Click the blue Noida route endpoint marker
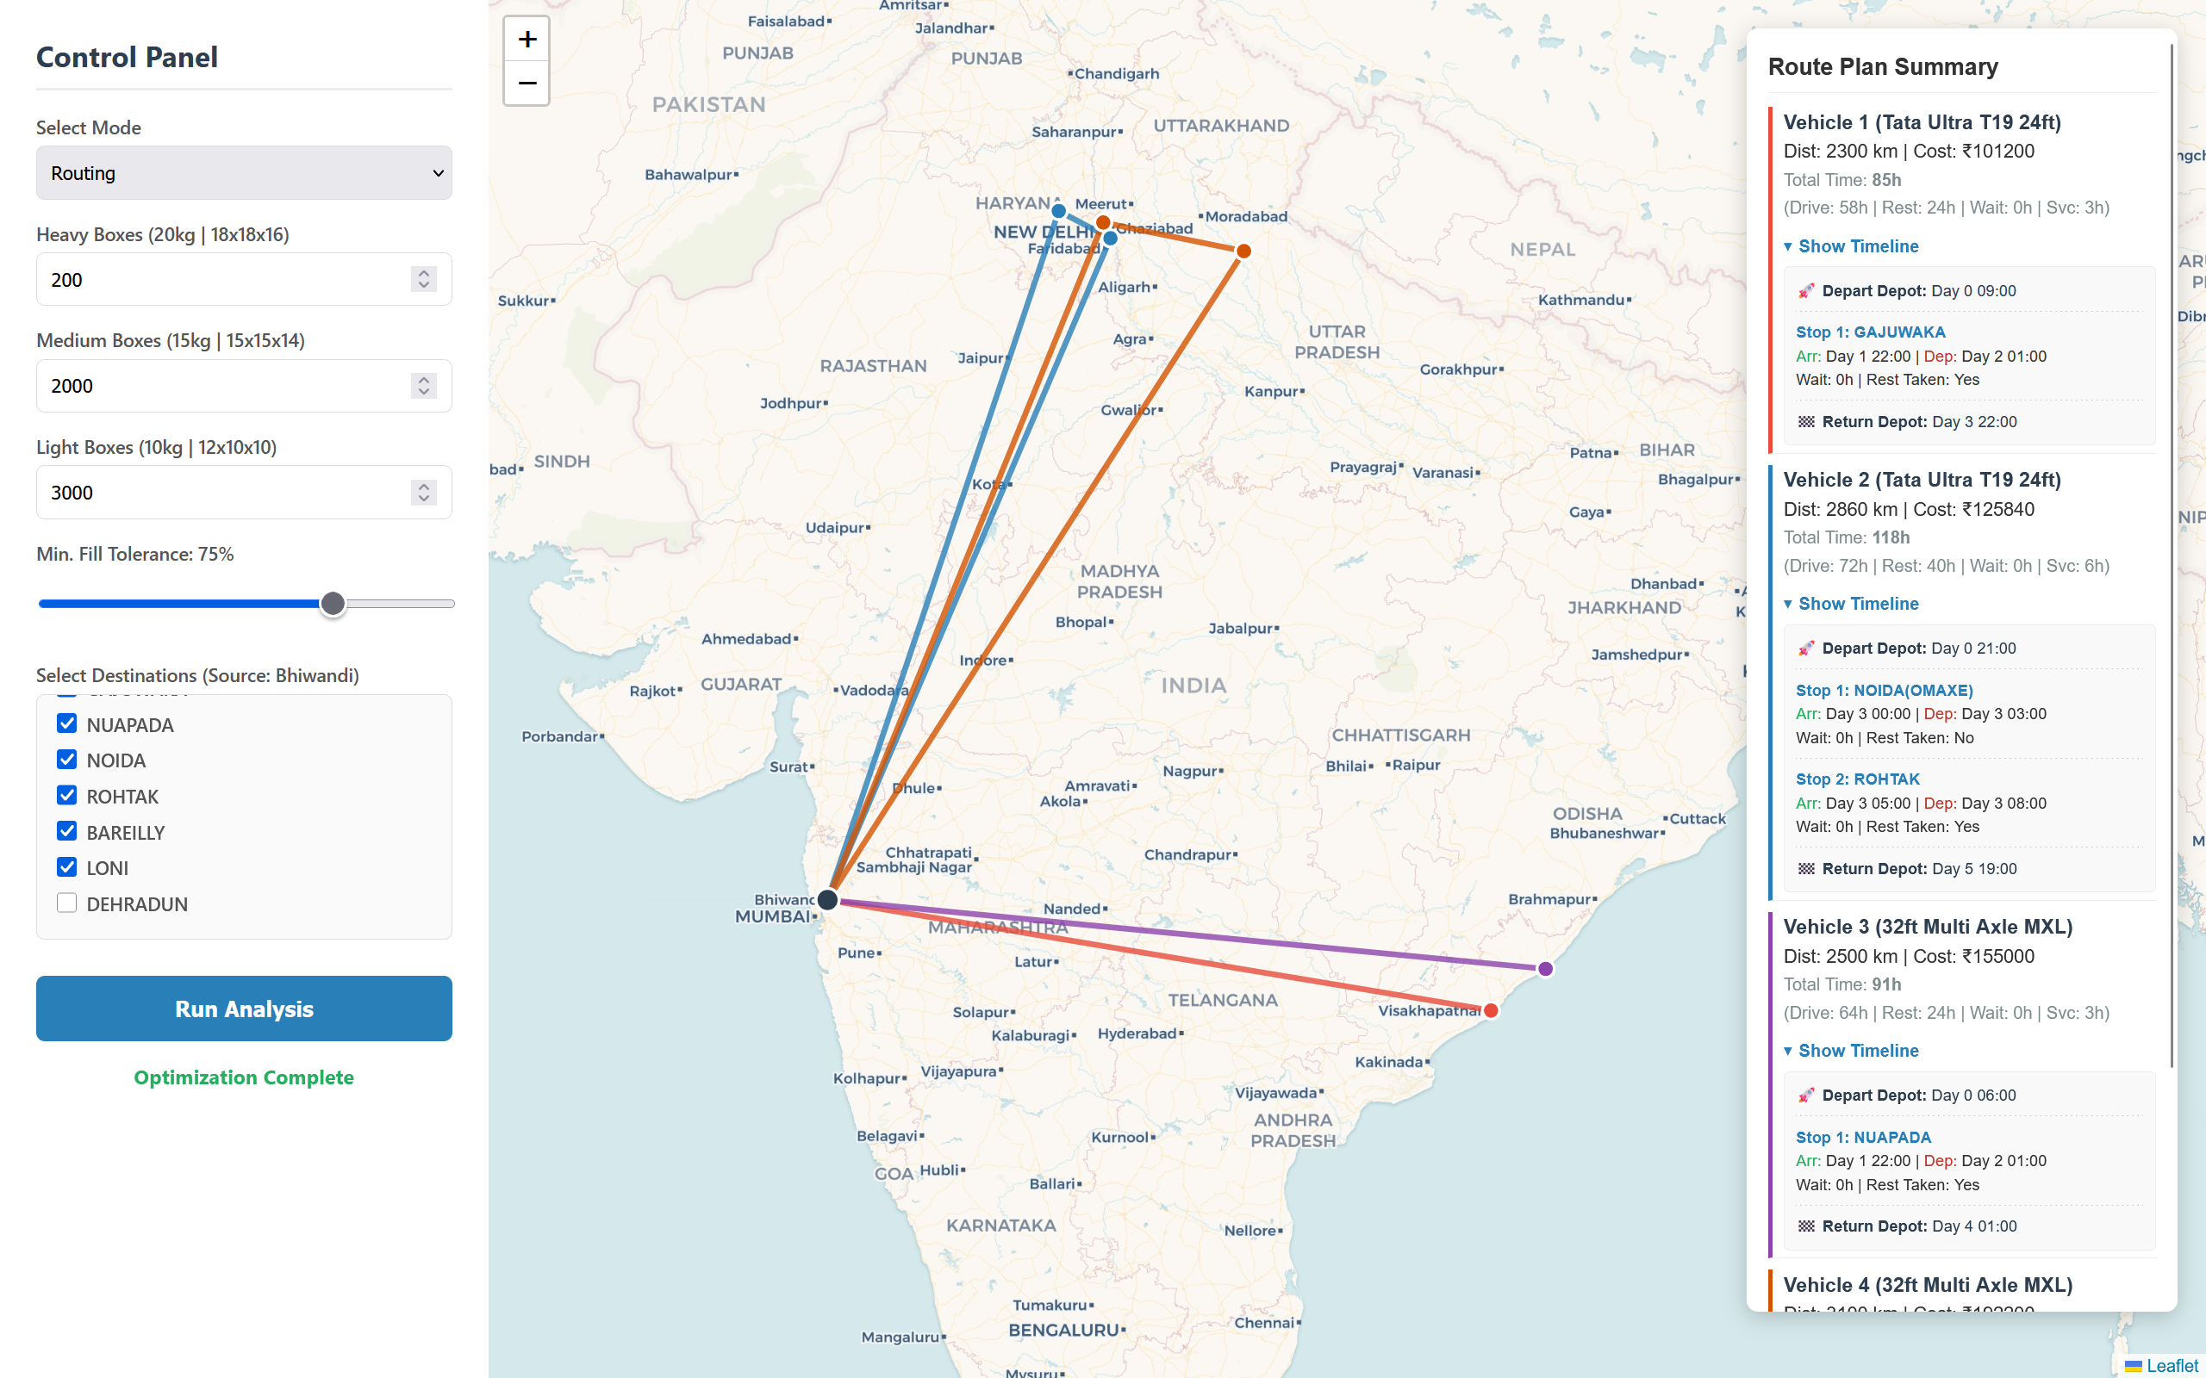Screen dimensions: 2206x1378 coord(1110,239)
